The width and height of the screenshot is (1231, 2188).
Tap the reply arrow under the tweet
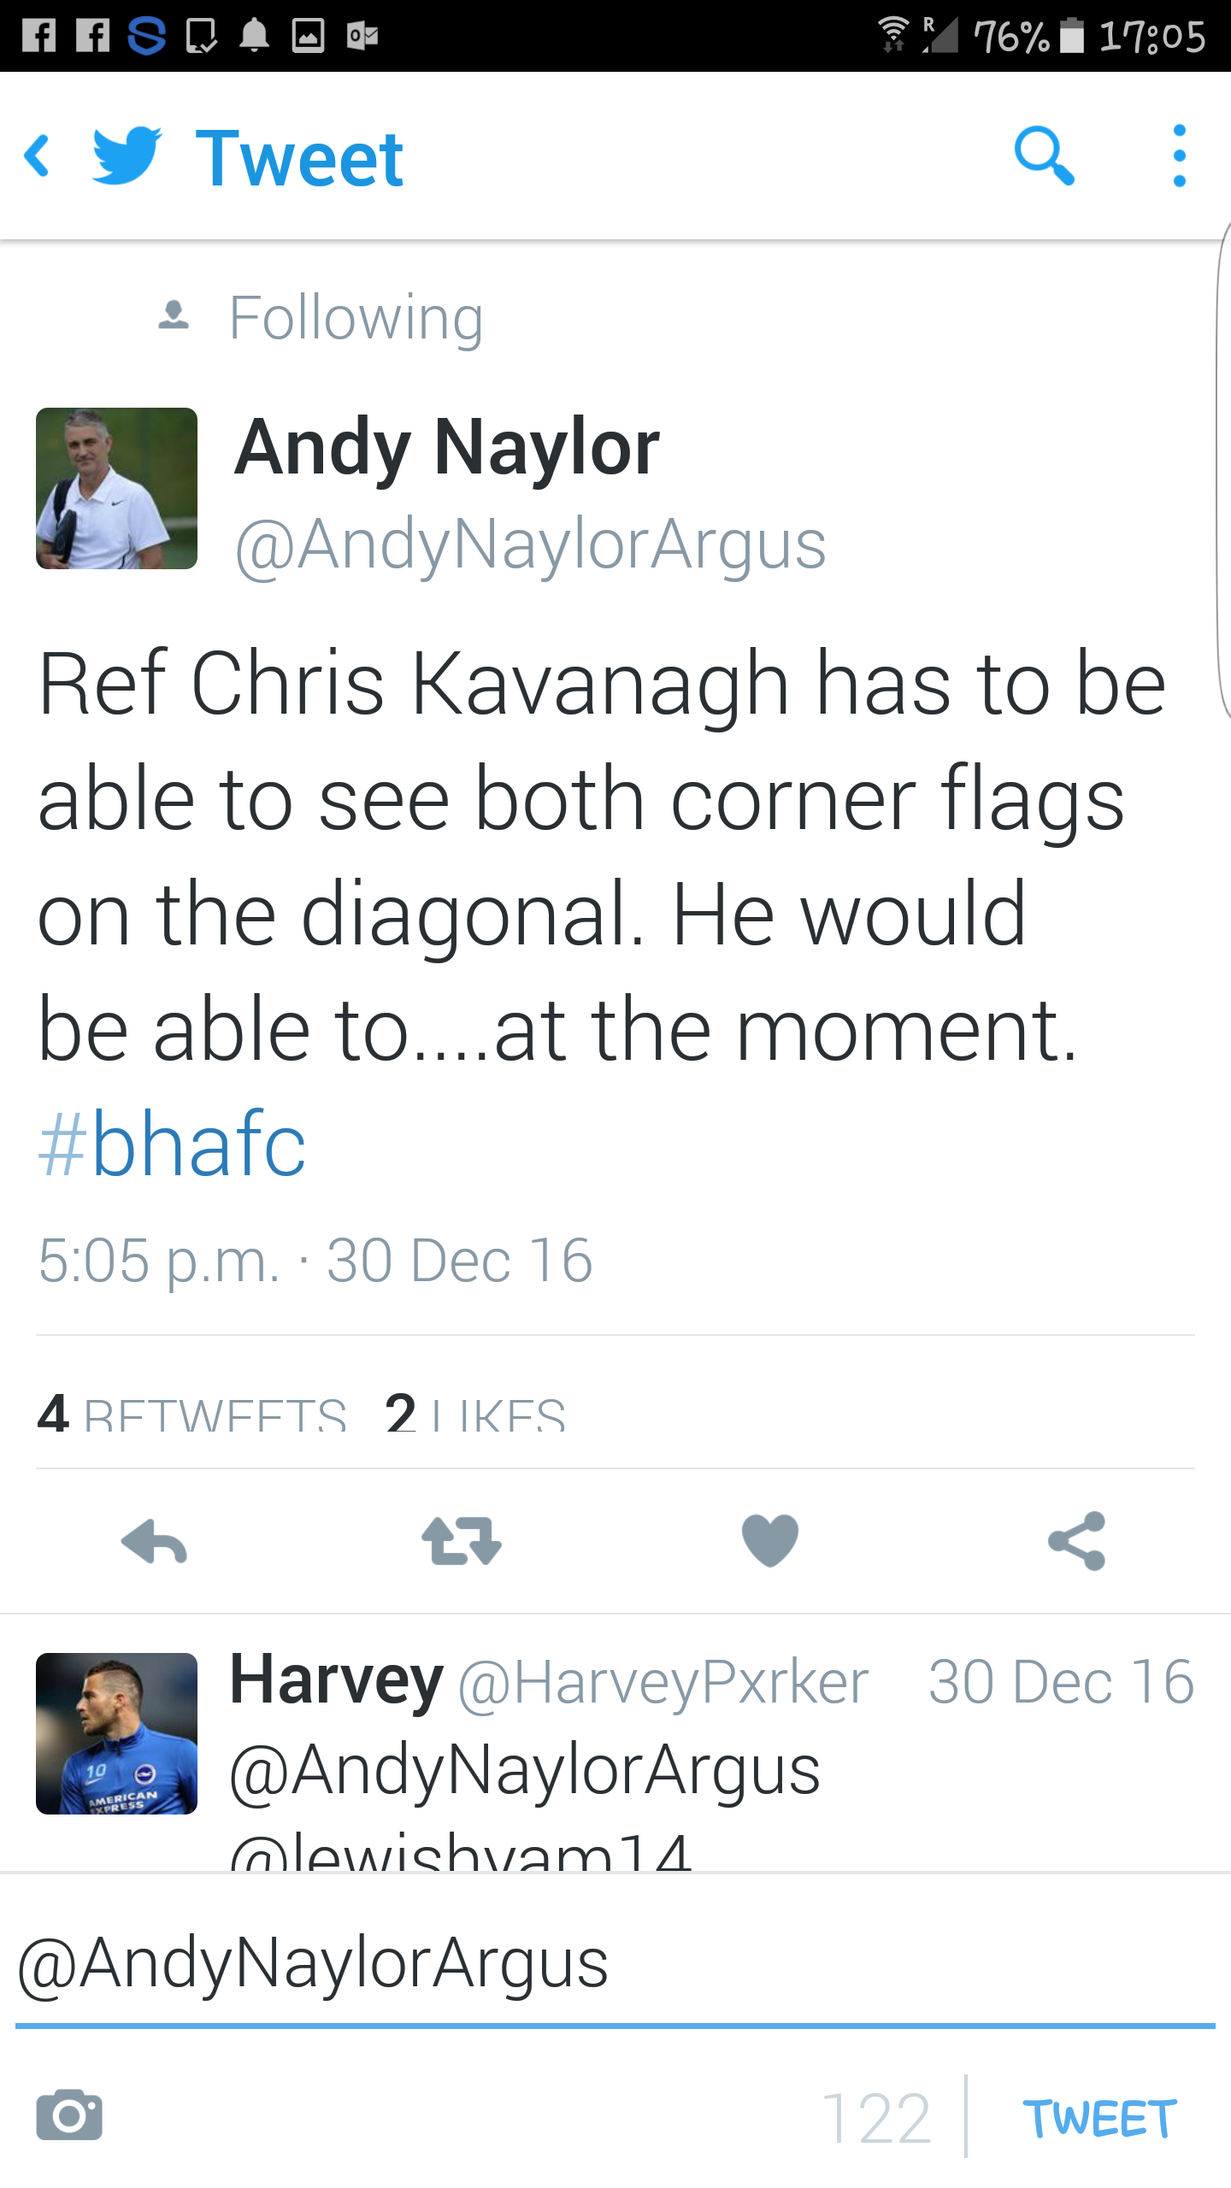(x=154, y=1542)
